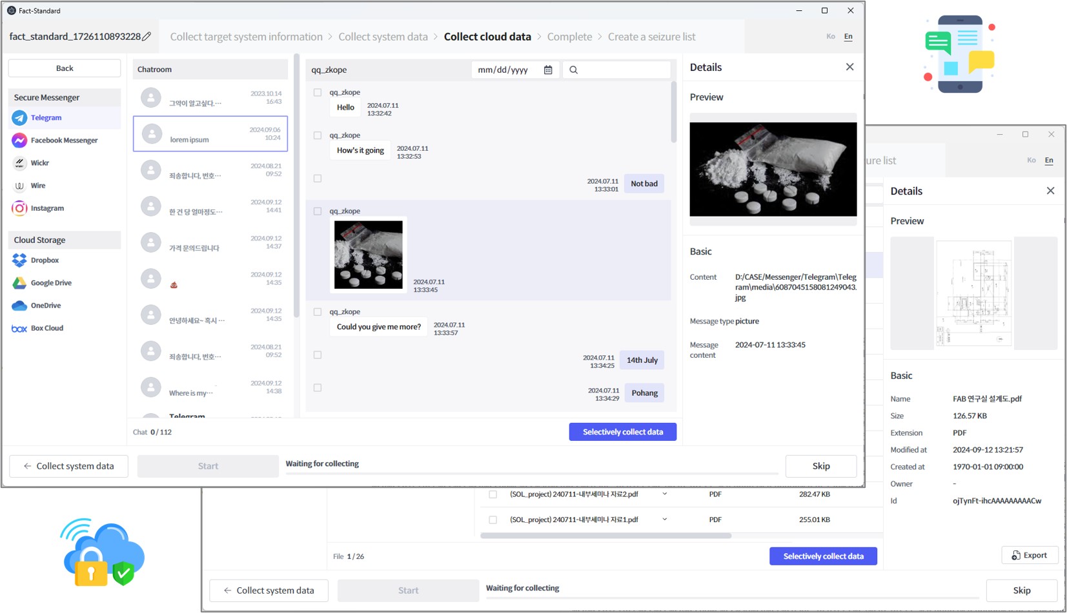
Task: Check the "Could you give me more?" message
Action: (x=318, y=312)
